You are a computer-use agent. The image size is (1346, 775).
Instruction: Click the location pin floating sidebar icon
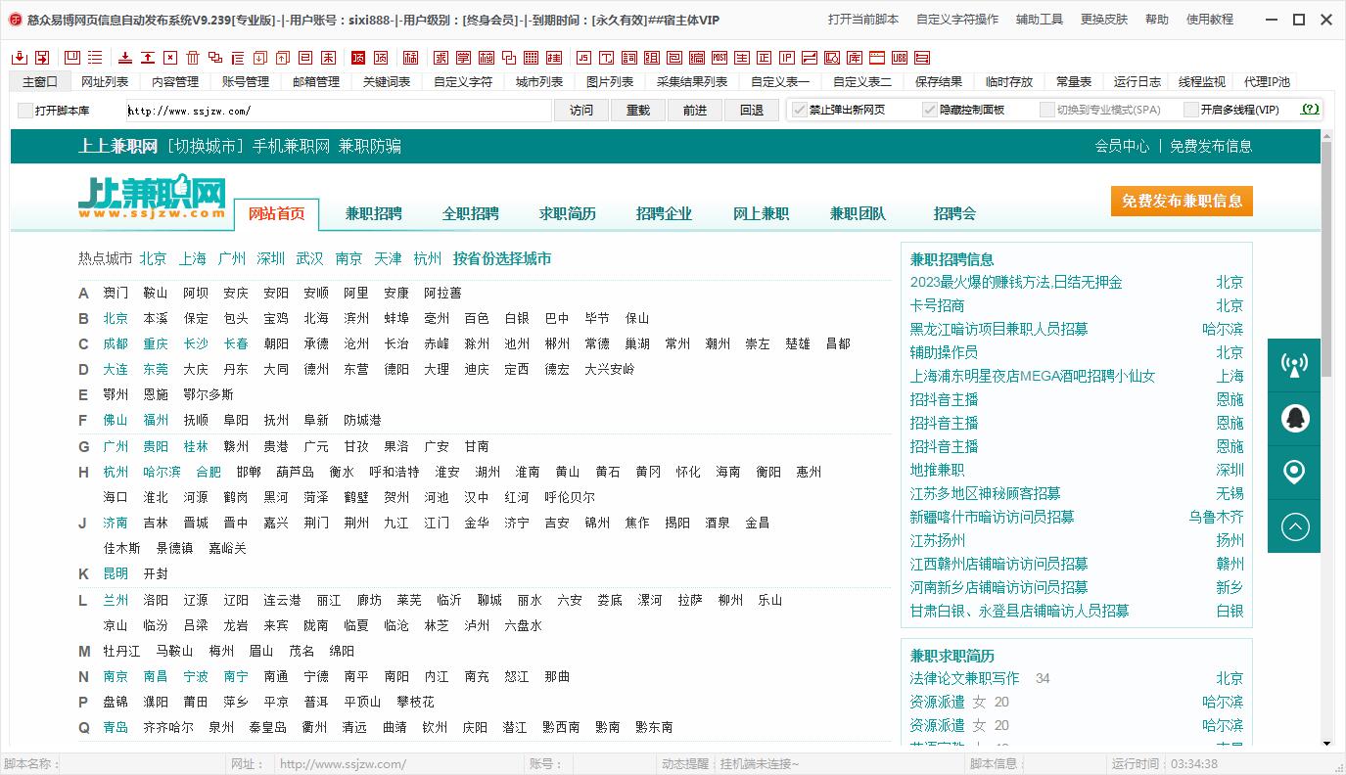point(1294,473)
